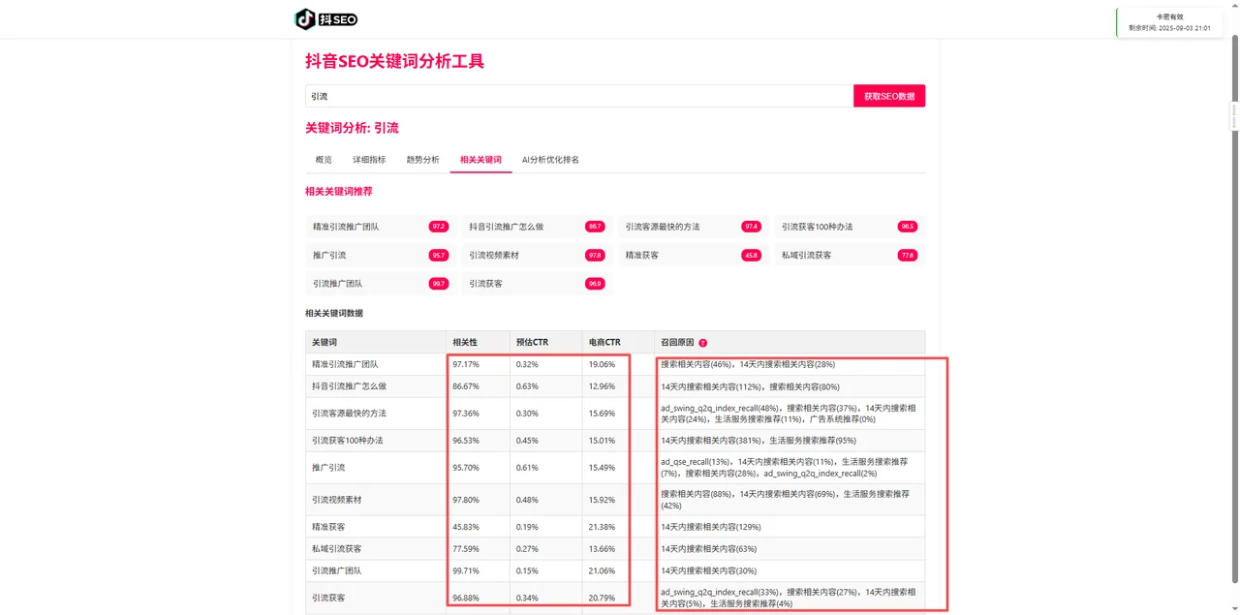Click 精准引流推广团队 in the table's keyword column
Screen dimensions: 1240x615
(345, 365)
